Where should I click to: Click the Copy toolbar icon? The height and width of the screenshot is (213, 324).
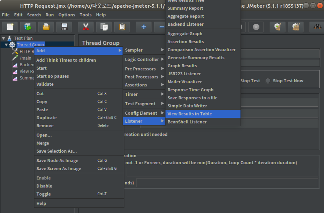(x=104, y=27)
